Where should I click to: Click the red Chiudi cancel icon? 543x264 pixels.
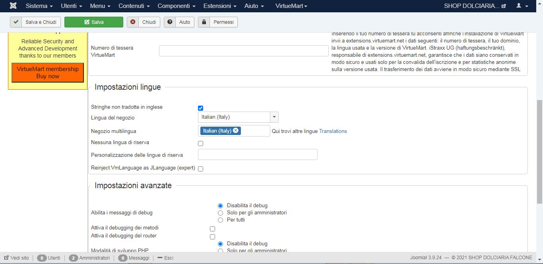pos(133,22)
